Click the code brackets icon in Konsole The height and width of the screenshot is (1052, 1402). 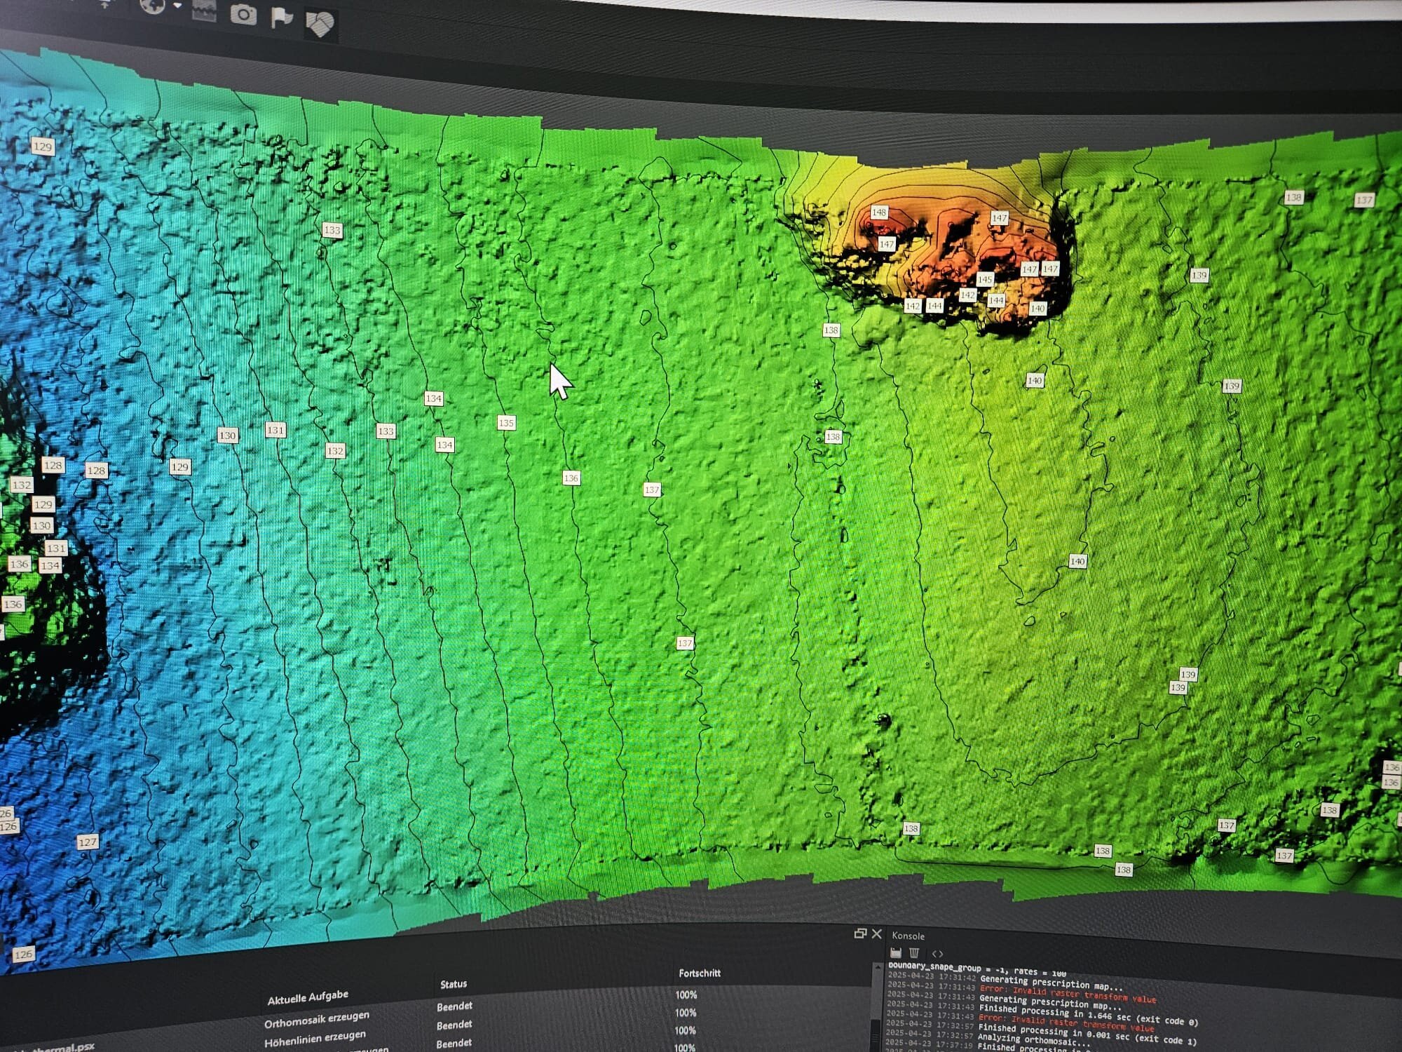pyautogui.click(x=937, y=954)
